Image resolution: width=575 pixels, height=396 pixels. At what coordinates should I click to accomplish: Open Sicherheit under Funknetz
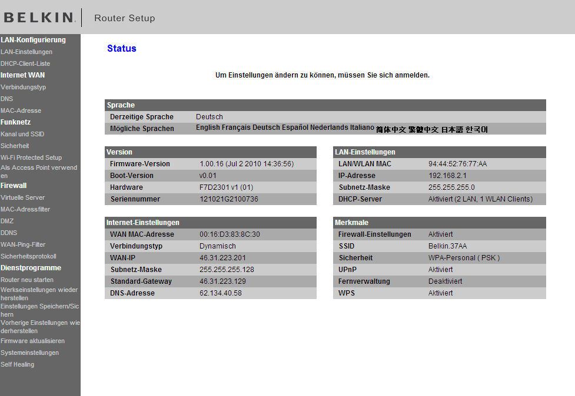(15, 146)
